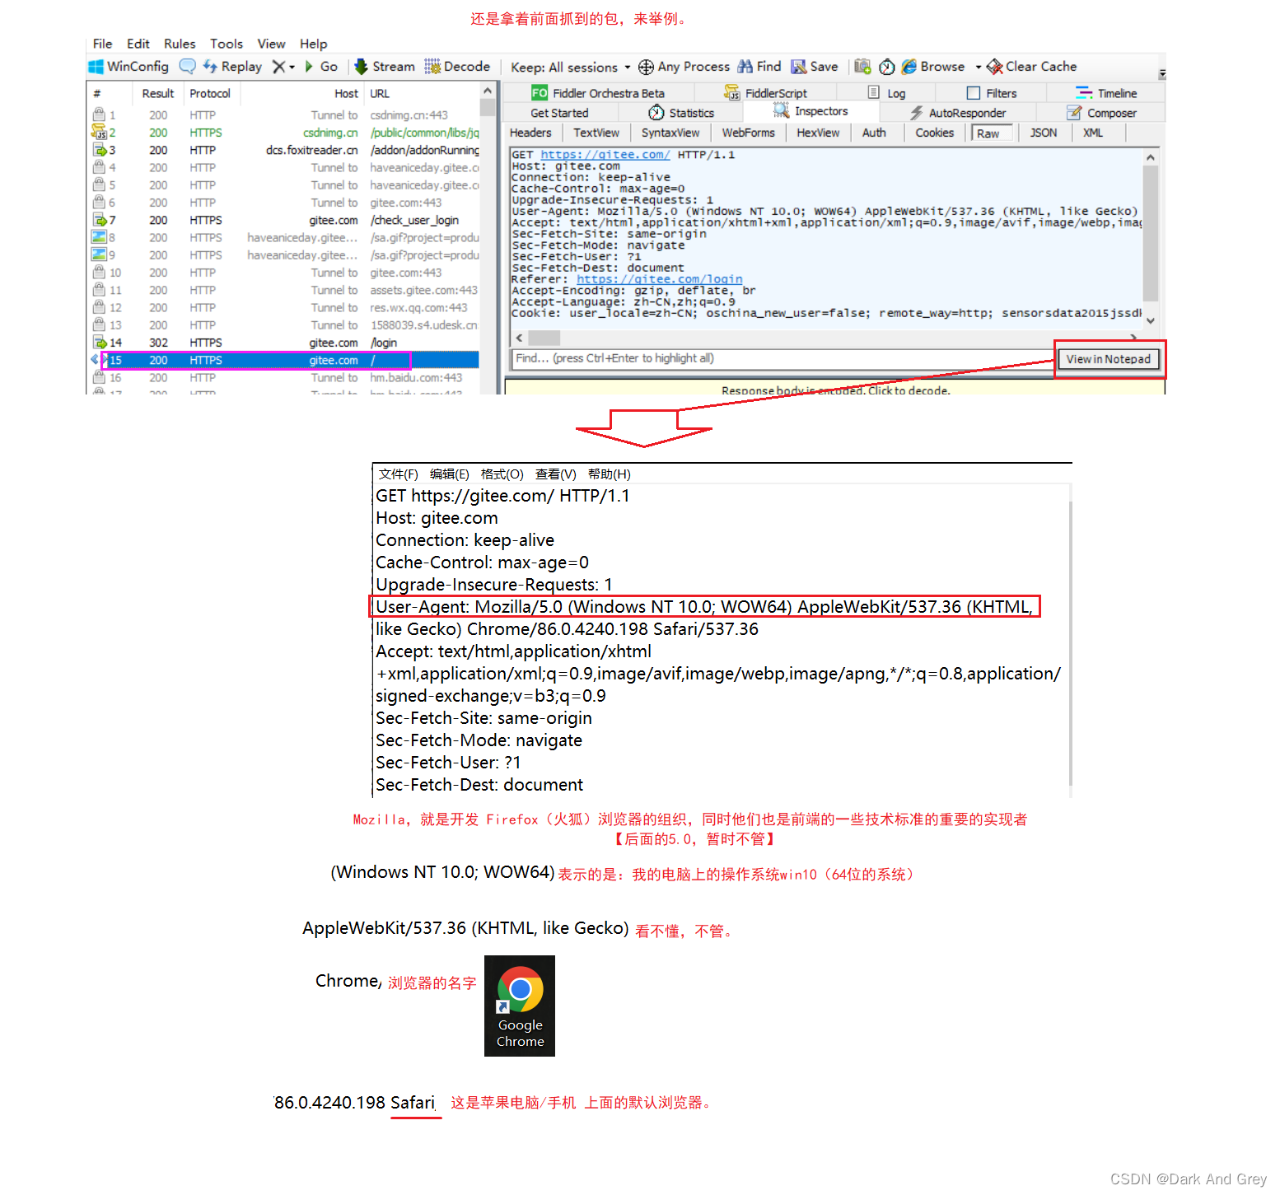Replay the selected session
1280x1195 pixels.
tap(232, 67)
